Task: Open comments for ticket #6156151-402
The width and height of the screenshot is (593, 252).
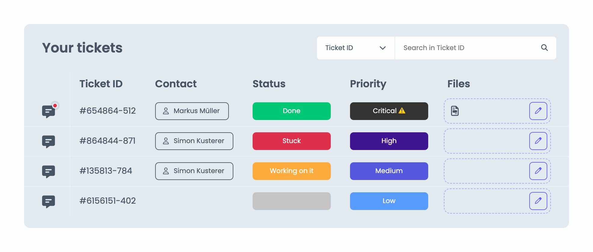Action: pyautogui.click(x=49, y=201)
